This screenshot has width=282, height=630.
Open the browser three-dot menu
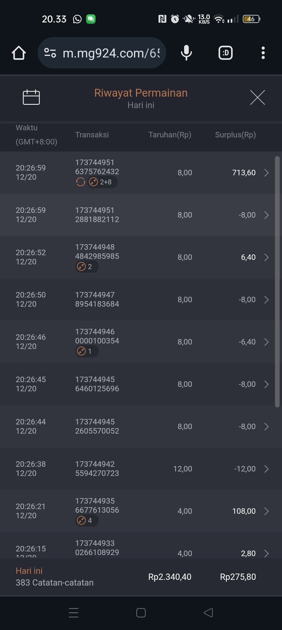pos(263,53)
